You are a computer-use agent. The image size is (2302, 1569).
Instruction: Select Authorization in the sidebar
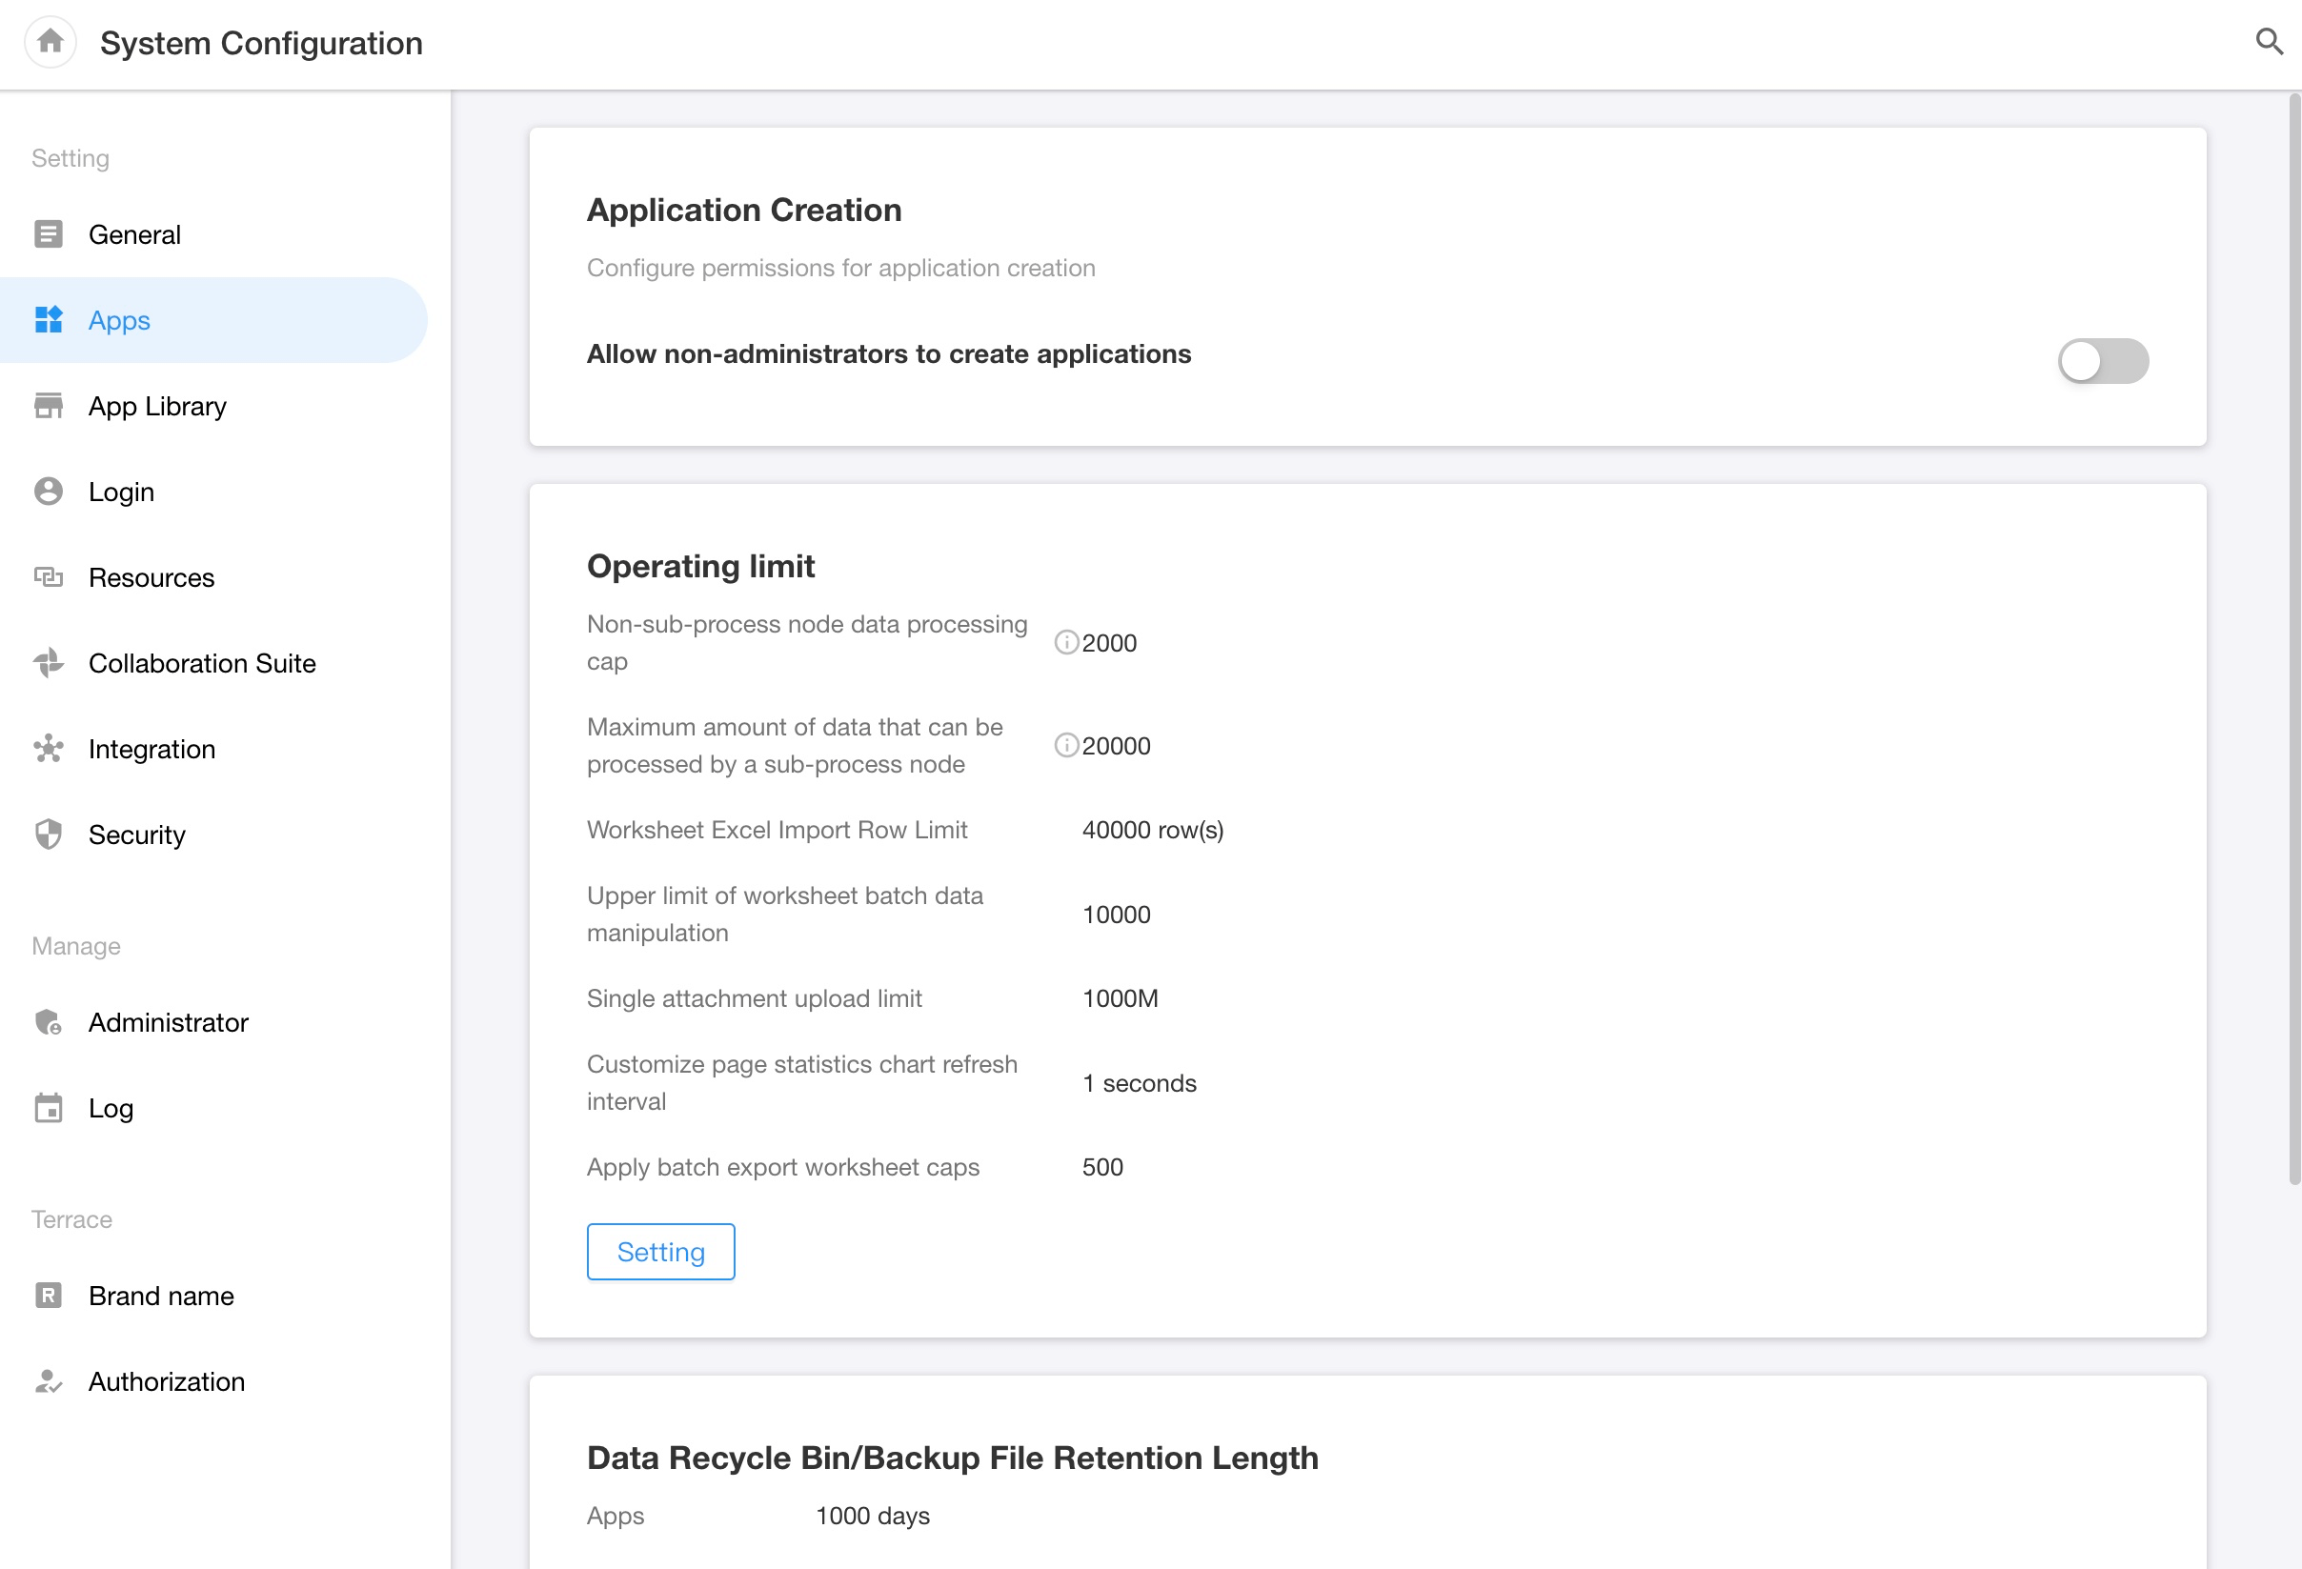(167, 1381)
